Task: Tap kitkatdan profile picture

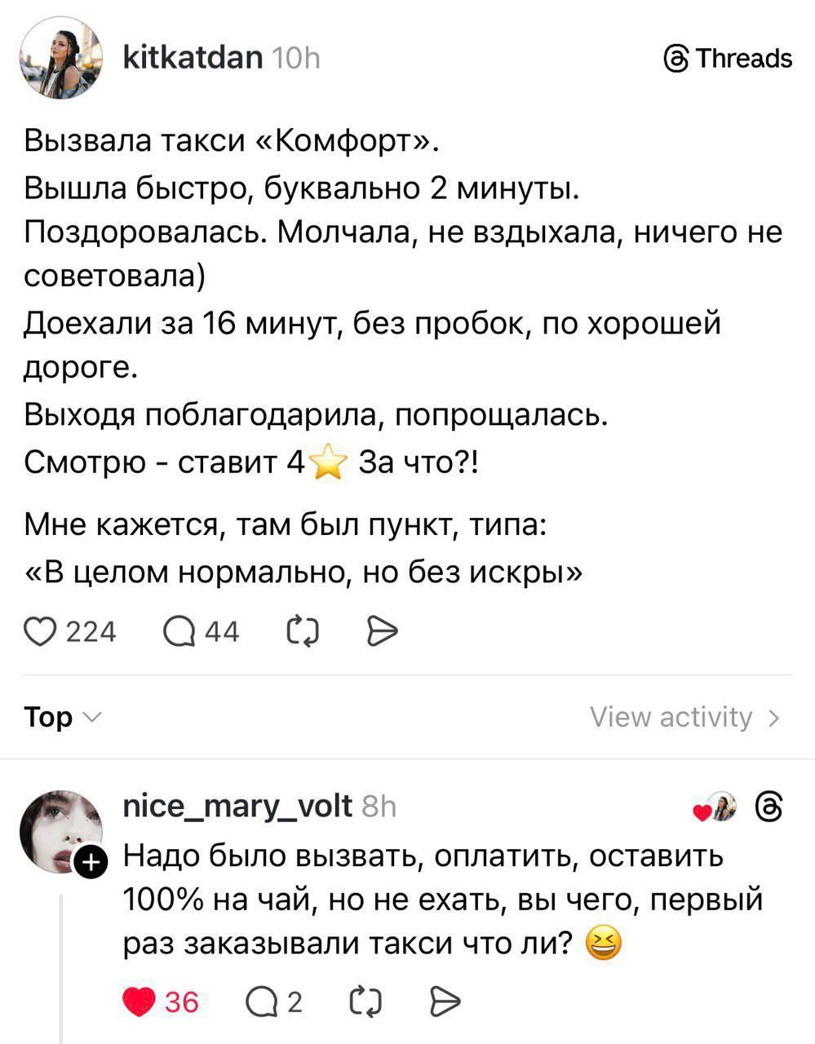Action: pos(60,57)
